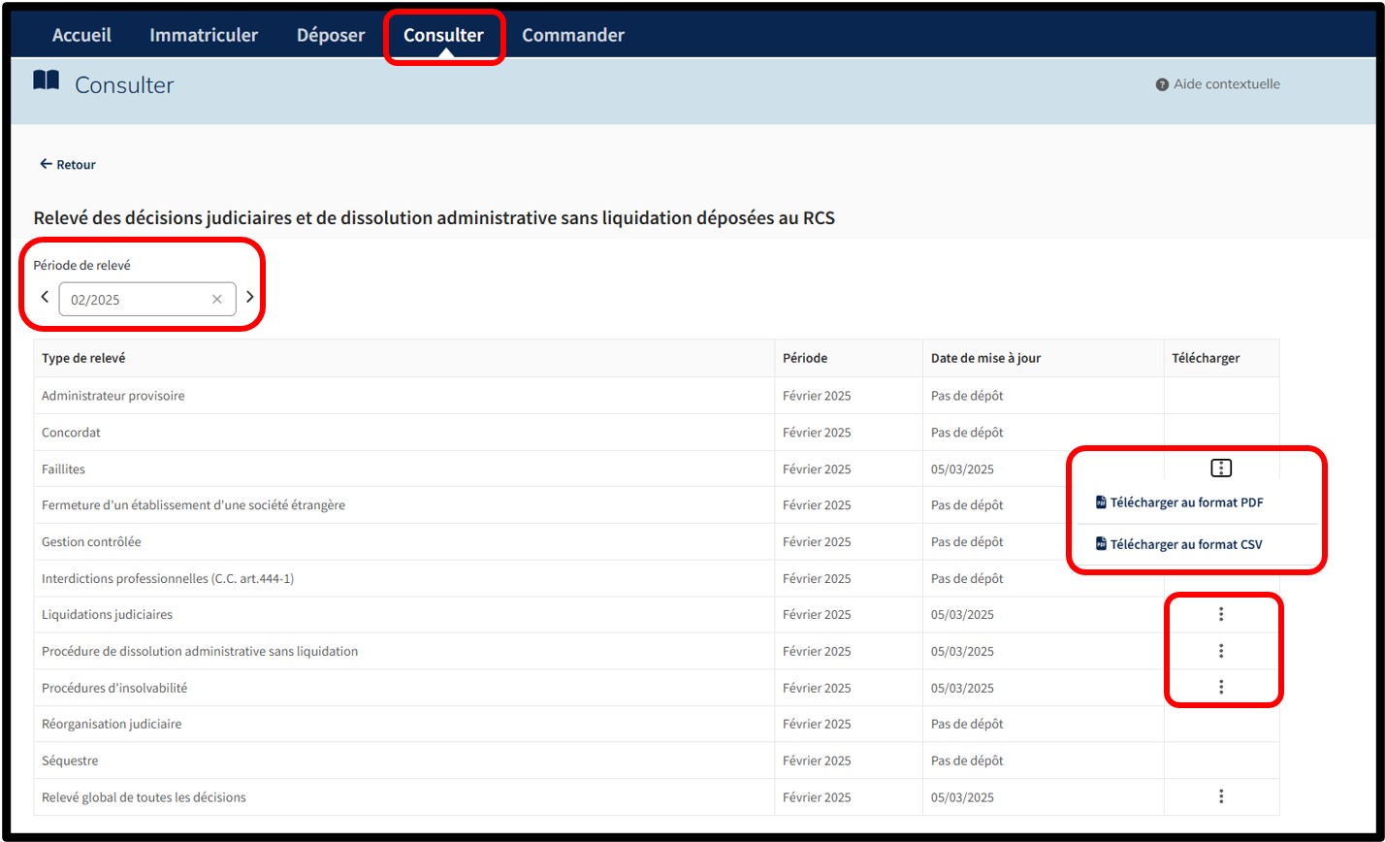Viewport: 1385px width, 842px height.
Task: Open the Immatriculer tab
Action: click(204, 36)
